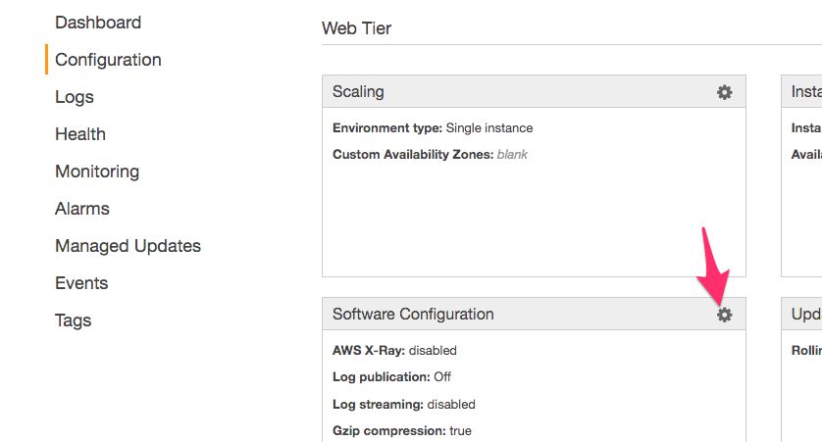This screenshot has width=822, height=442.
Task: Show the Events list
Action: (81, 283)
